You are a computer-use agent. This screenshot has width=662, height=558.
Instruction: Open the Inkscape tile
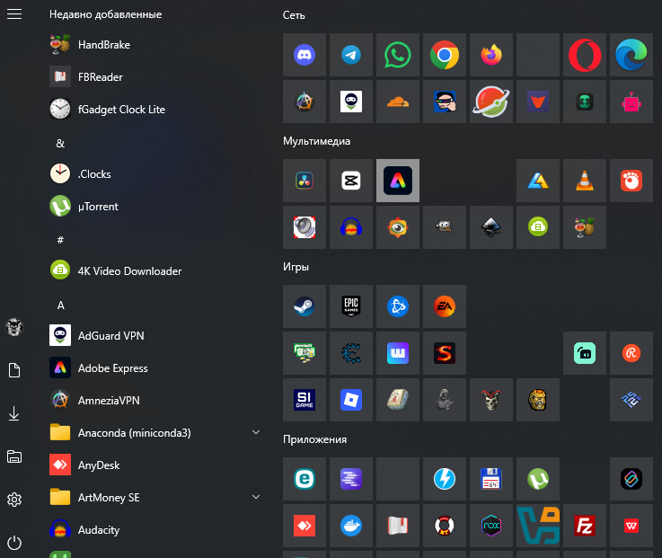coord(491,227)
